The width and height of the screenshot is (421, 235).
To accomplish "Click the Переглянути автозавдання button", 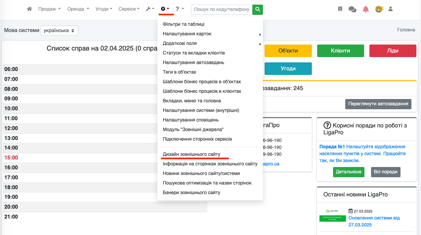I will tap(378, 104).
